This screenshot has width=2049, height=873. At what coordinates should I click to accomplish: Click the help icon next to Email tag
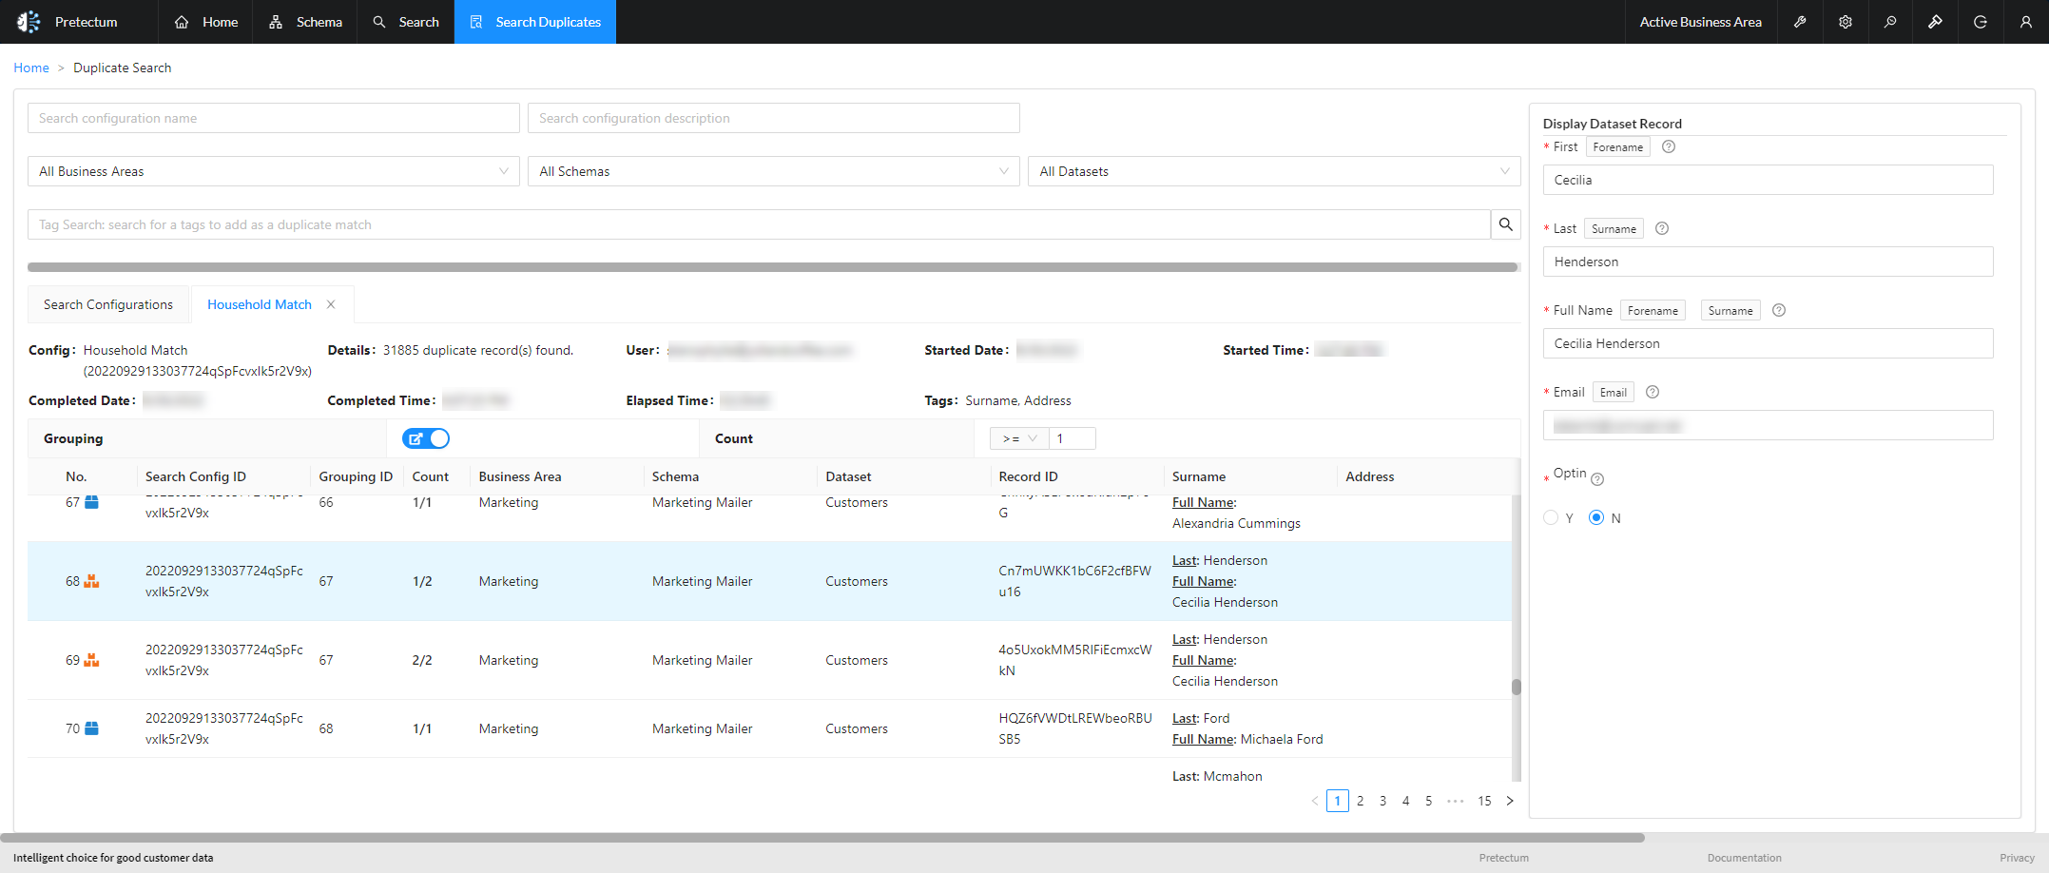coord(1653,392)
